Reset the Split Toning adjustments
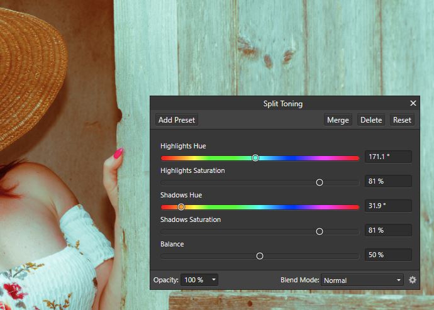434x310 pixels. [402, 120]
